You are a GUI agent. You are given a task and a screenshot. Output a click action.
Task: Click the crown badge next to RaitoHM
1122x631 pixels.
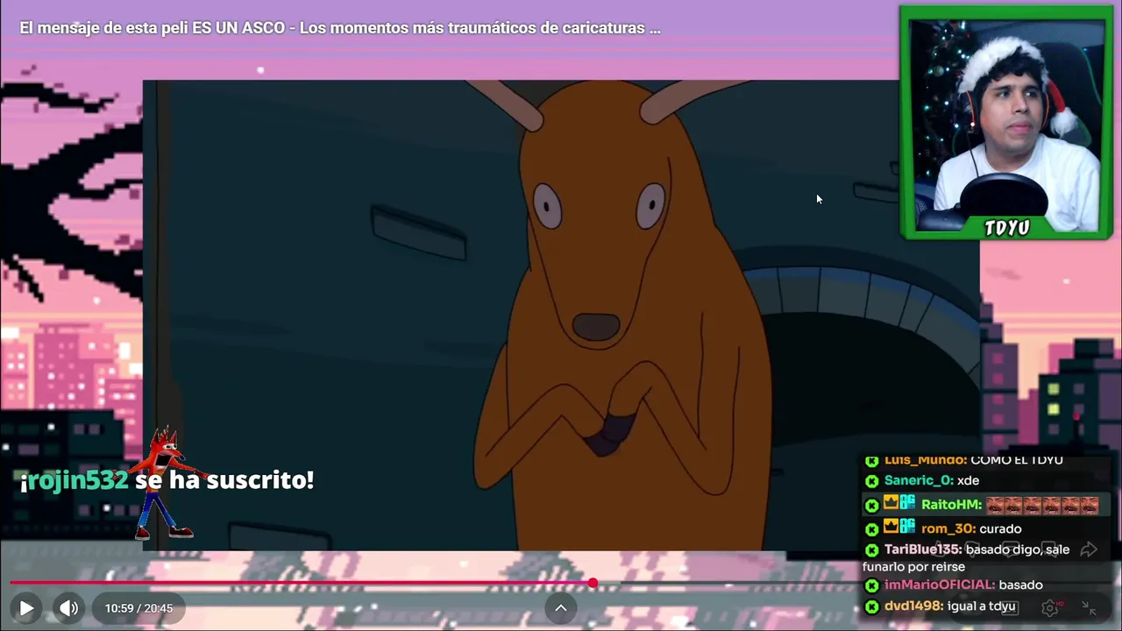pos(891,503)
